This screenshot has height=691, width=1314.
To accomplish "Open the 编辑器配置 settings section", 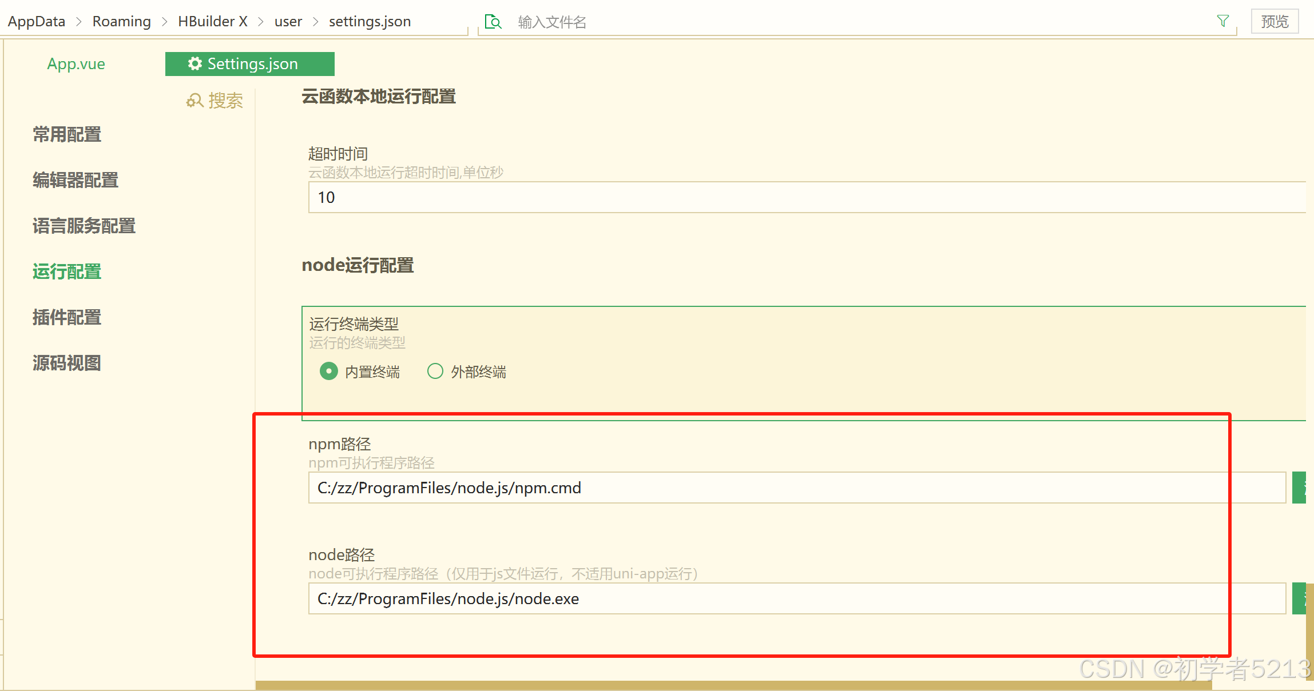I will pos(76,180).
